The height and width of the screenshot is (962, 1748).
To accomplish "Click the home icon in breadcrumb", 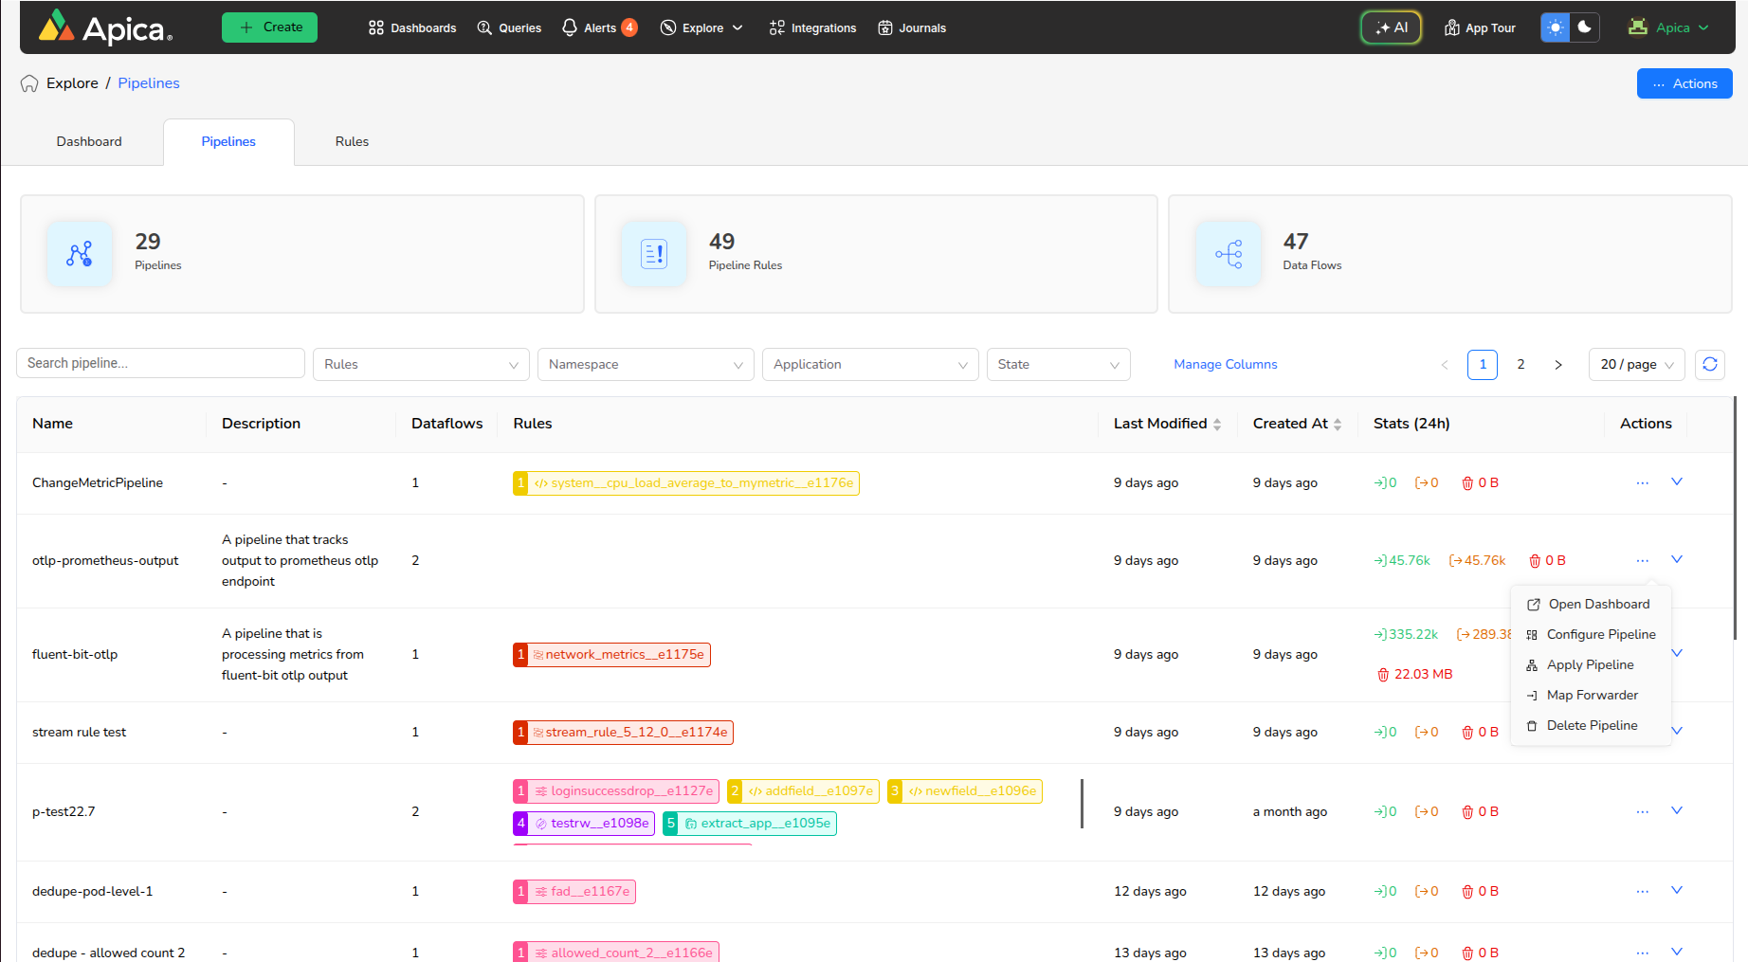I will click(x=29, y=83).
